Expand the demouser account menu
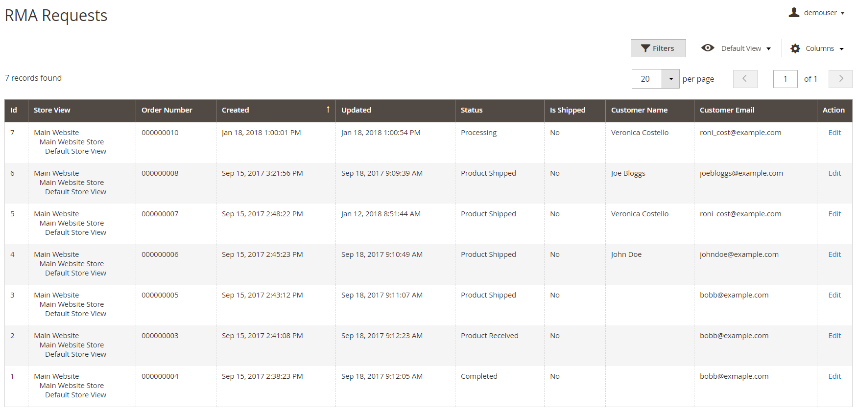 coord(842,13)
